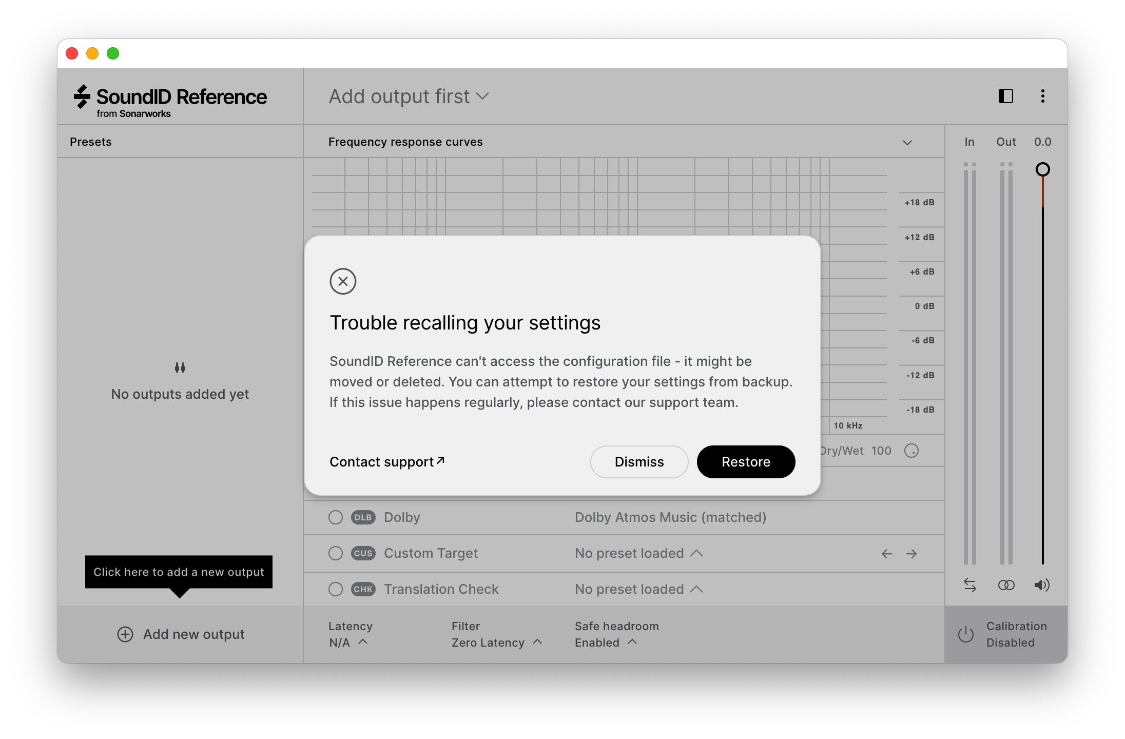Click the Translation Check label
The height and width of the screenshot is (739, 1125).
pyautogui.click(x=441, y=589)
